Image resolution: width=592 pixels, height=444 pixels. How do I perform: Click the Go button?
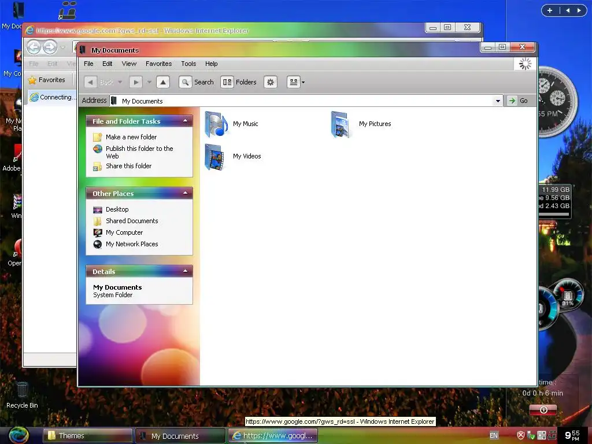point(518,101)
